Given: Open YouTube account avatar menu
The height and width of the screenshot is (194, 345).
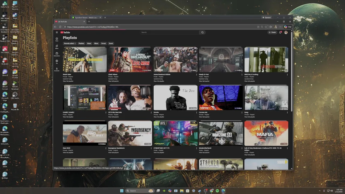Looking at the screenshot, I should [286, 32].
